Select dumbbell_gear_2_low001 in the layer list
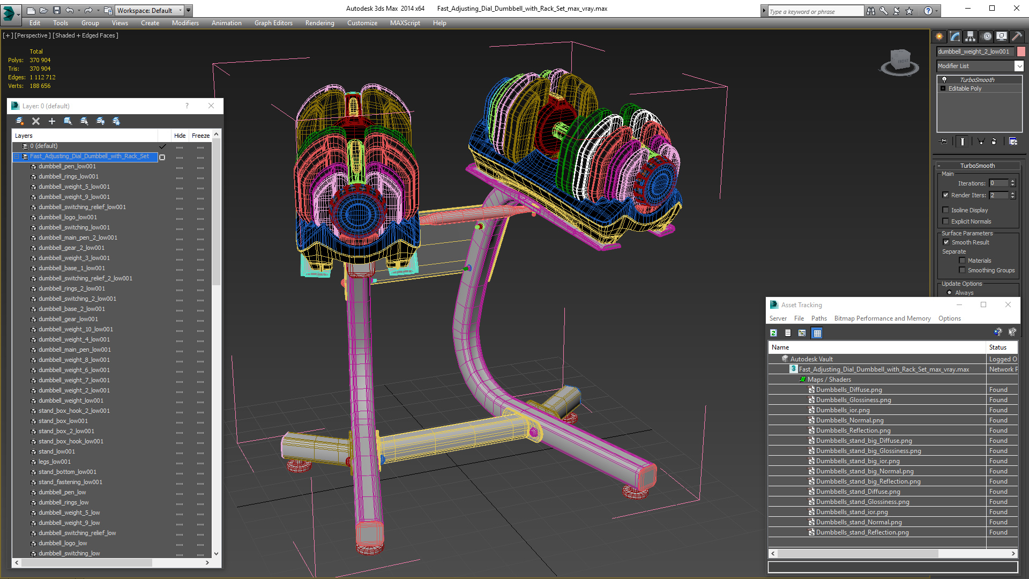 tap(71, 248)
